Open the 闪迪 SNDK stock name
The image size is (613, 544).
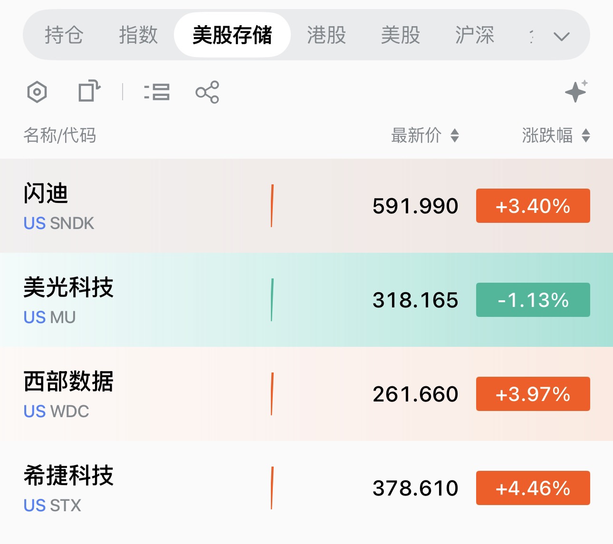pyautogui.click(x=46, y=194)
